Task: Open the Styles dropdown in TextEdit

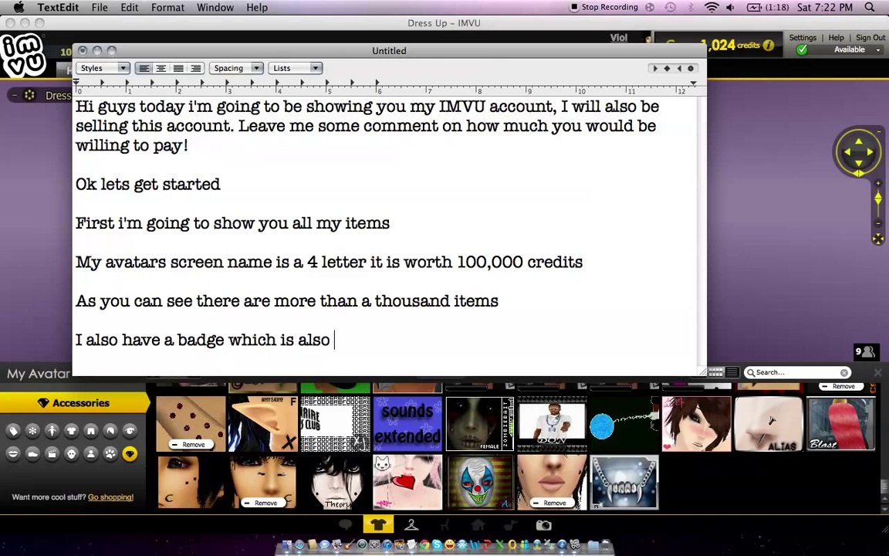Action: pos(103,68)
